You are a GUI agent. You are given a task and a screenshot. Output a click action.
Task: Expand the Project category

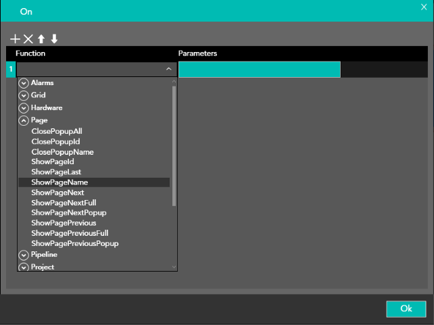tap(24, 267)
